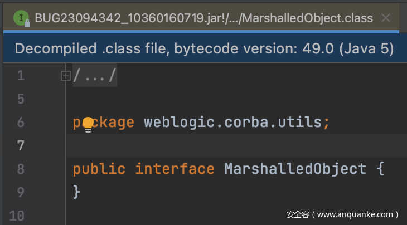Expand the folded comment block at line 1
Screen dimensions: 407x225
tap(65, 76)
